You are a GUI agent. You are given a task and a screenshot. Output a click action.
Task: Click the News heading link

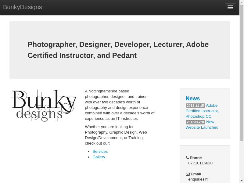[x=192, y=99]
